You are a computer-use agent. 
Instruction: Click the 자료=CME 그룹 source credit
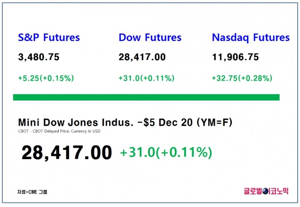[32, 192]
